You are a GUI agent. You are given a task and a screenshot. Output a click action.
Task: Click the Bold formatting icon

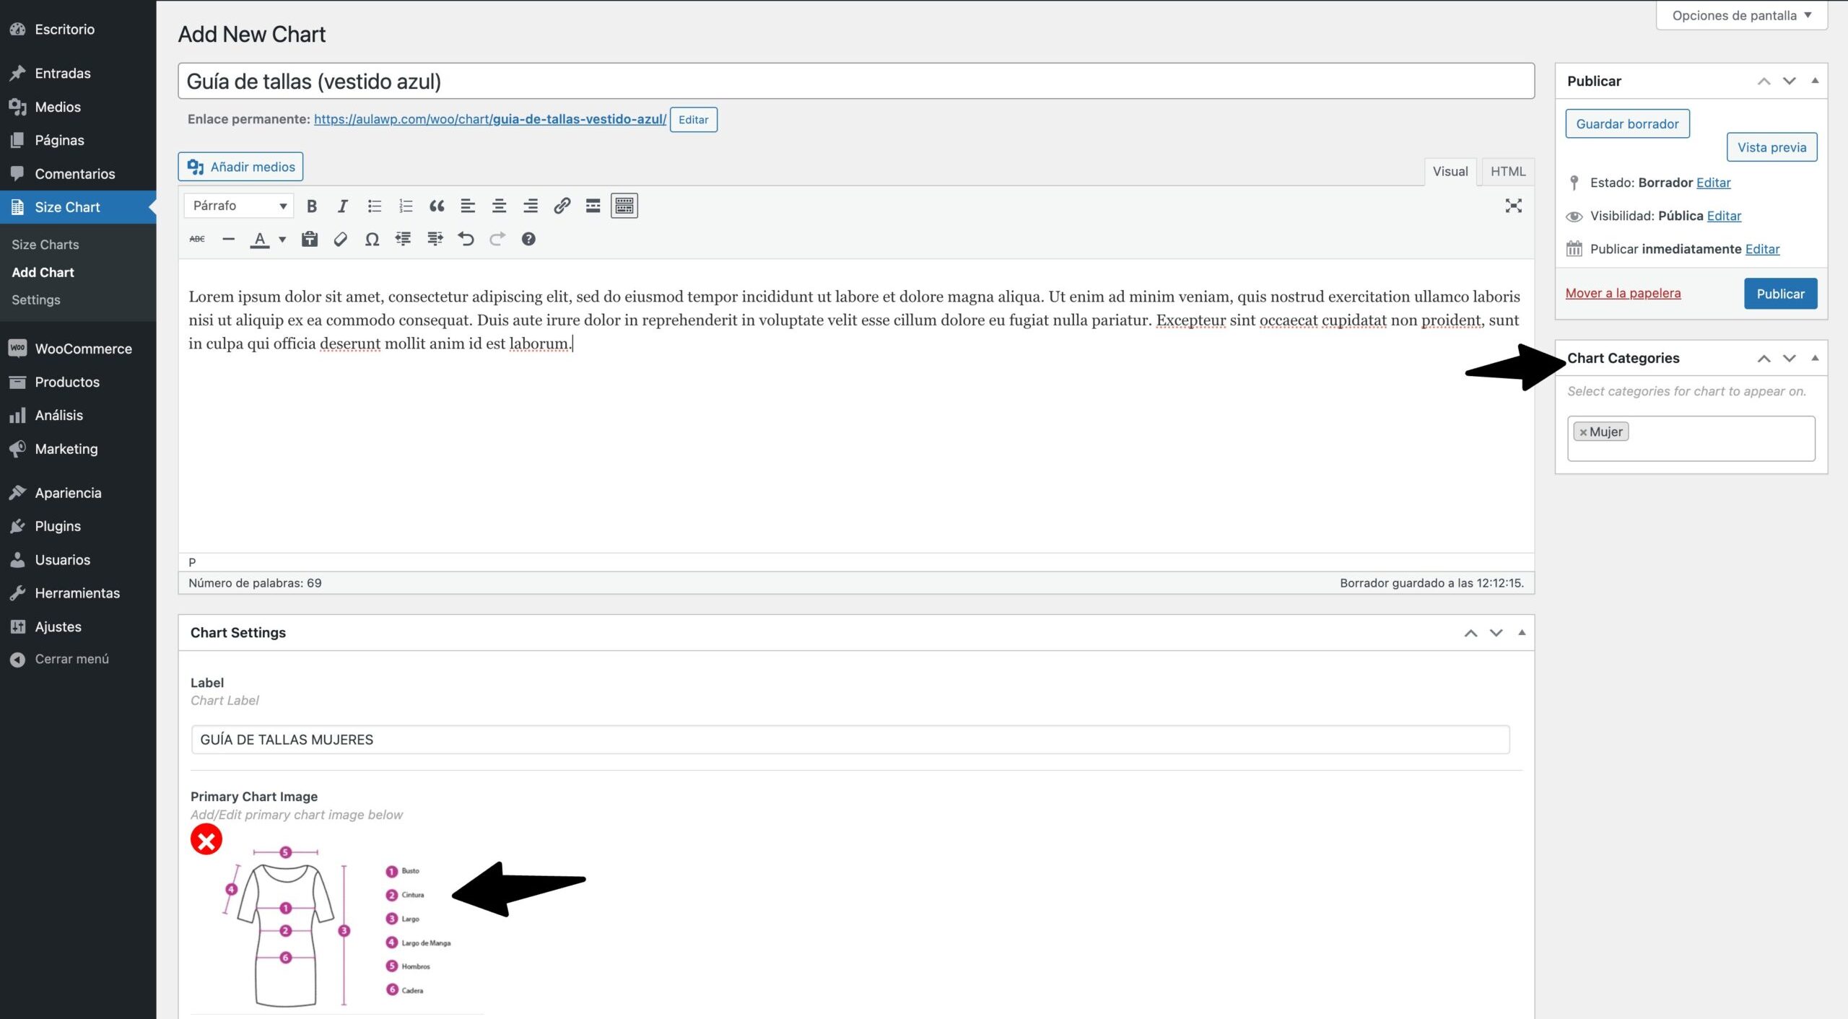point(312,206)
